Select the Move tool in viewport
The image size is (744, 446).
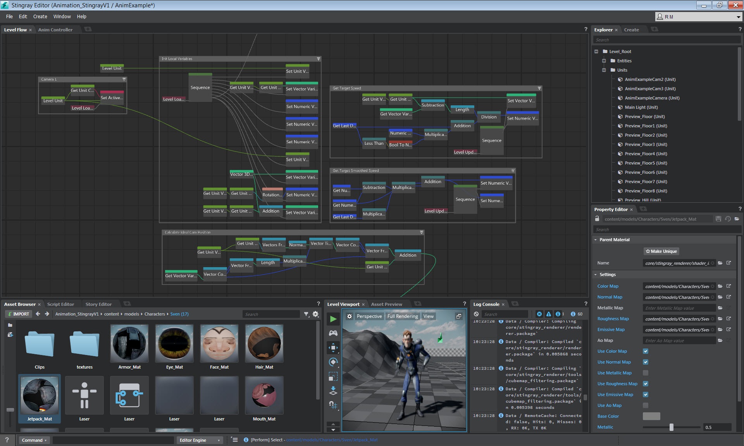333,348
